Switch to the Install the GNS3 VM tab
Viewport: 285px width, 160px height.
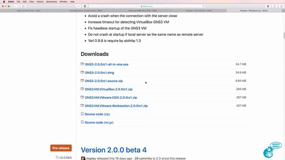[142, 11]
